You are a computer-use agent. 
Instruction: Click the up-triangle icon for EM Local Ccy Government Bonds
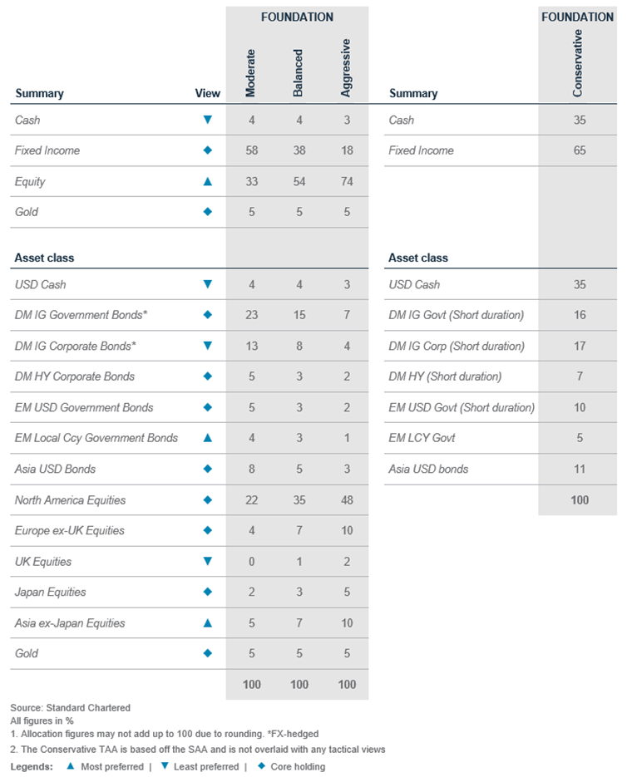point(208,438)
